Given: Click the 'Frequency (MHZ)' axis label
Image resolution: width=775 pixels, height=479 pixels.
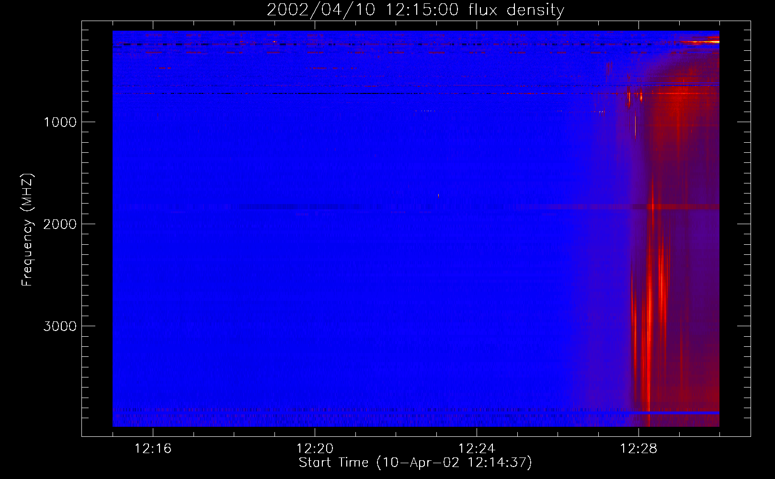Looking at the screenshot, I should [27, 230].
